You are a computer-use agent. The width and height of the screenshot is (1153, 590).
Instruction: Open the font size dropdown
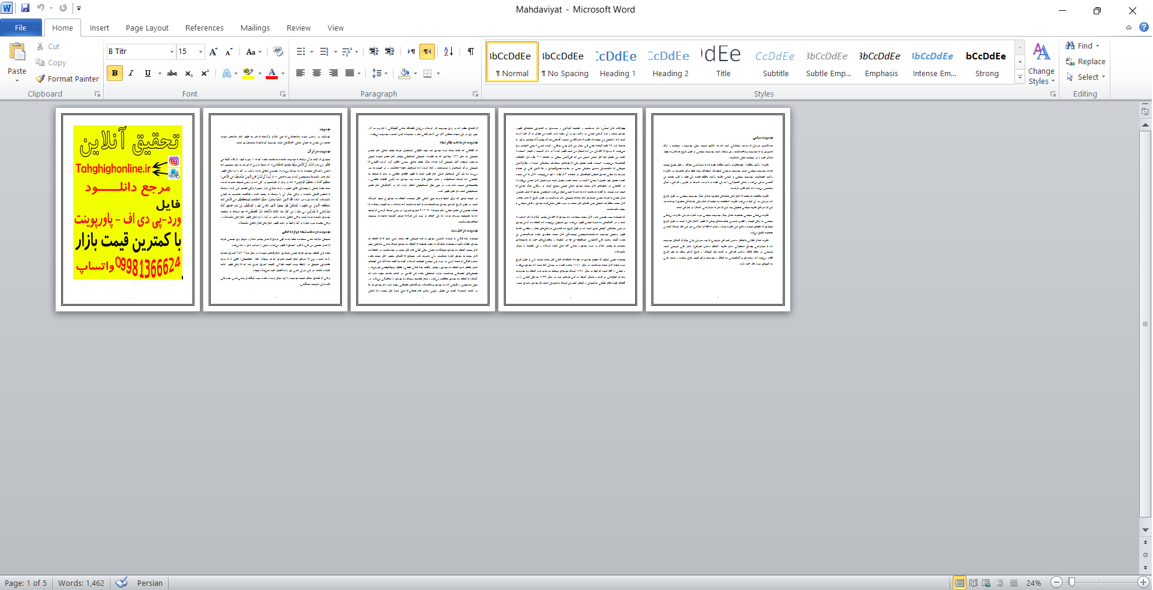click(200, 52)
